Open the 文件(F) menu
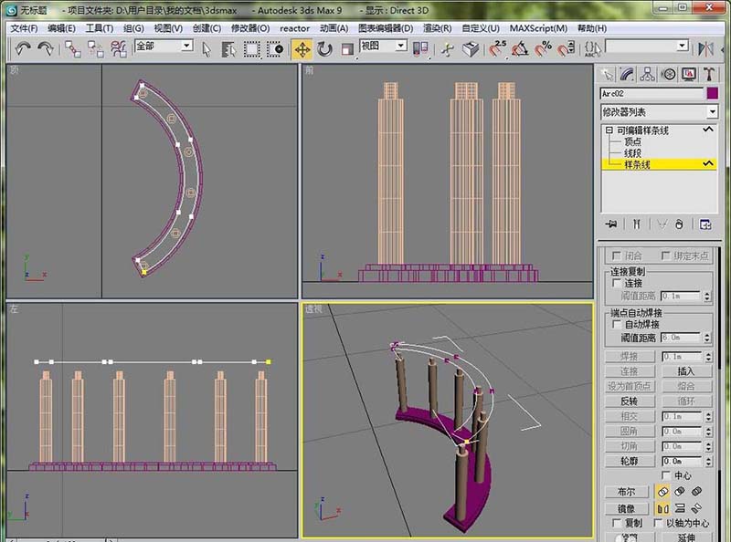This screenshot has width=731, height=542. point(24,28)
